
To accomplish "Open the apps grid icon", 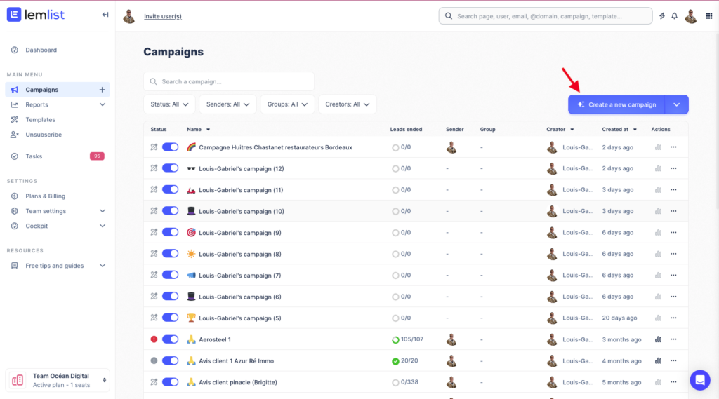I will coord(709,16).
